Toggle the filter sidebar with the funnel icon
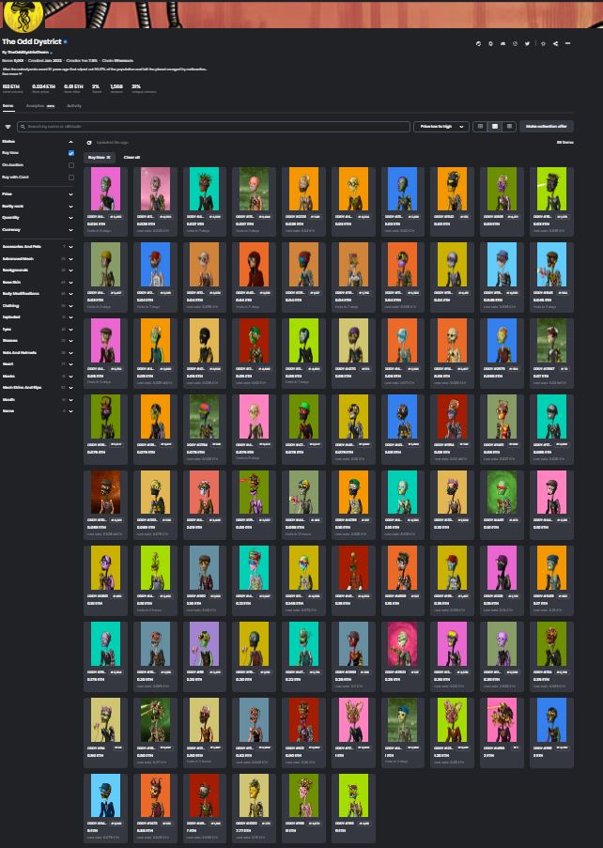 [x=8, y=127]
